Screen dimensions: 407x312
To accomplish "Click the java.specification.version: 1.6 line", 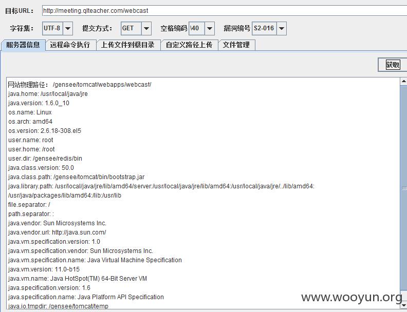I will (x=49, y=288).
